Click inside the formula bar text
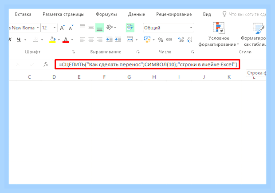Viewport: 275px width, 193px height. (148, 64)
